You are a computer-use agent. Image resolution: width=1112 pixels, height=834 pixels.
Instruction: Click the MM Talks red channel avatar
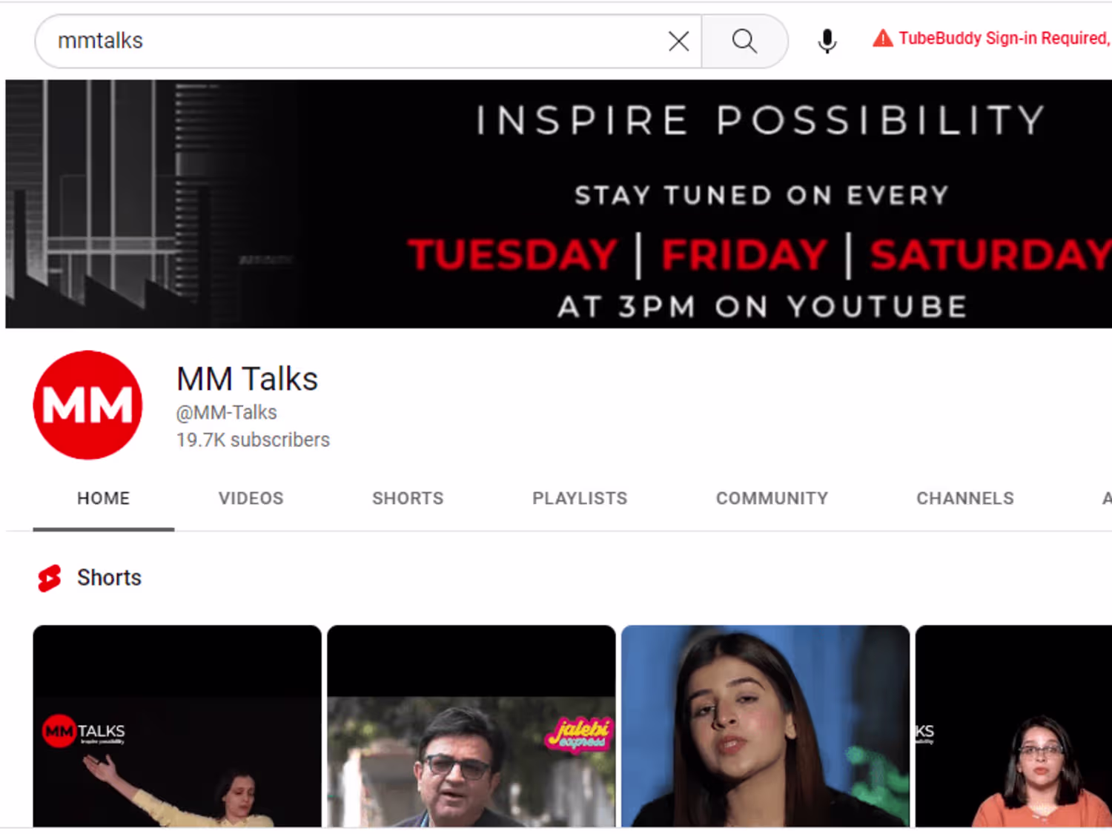(x=88, y=405)
